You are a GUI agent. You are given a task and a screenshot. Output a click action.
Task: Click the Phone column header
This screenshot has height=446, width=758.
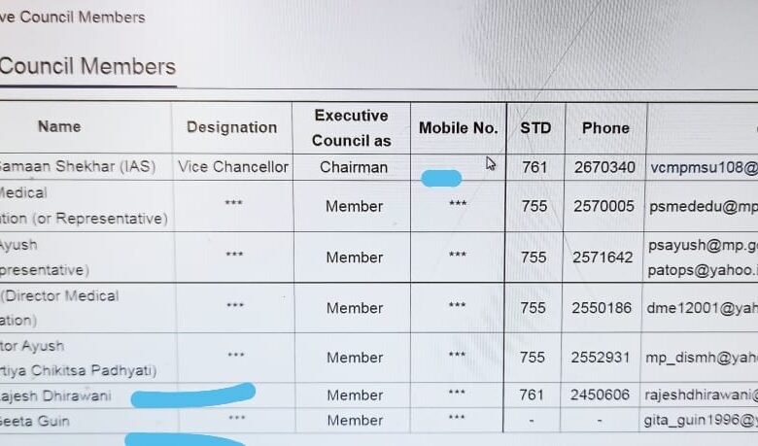pyautogui.click(x=605, y=128)
